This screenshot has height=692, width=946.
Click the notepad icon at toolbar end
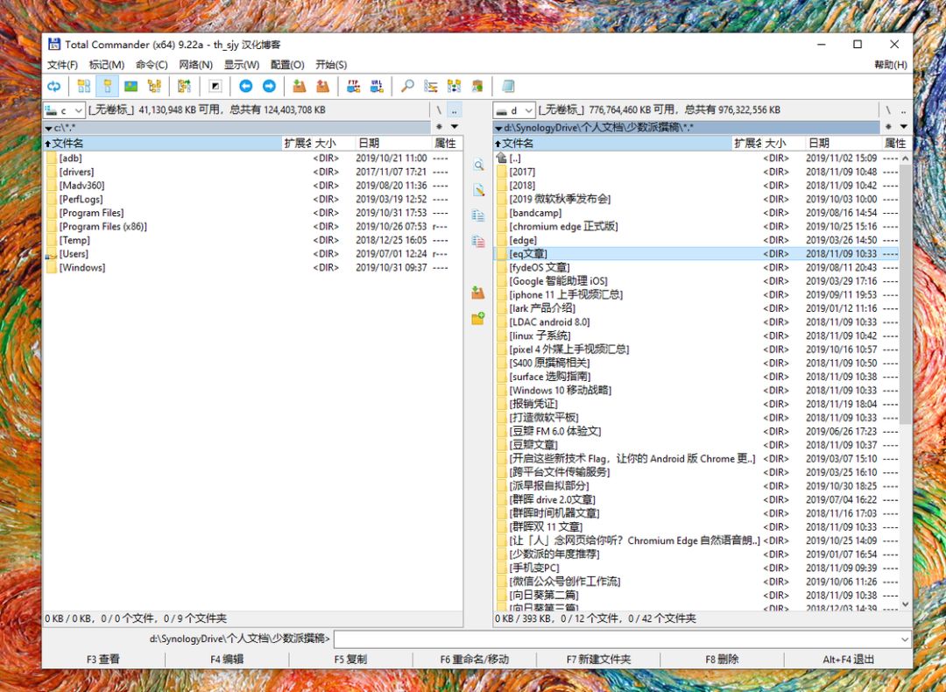tap(508, 86)
